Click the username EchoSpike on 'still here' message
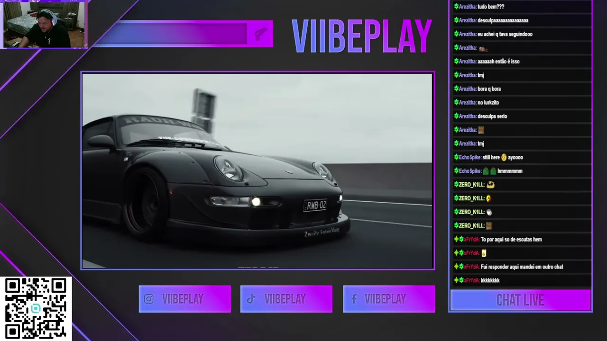The width and height of the screenshot is (607, 341). [x=470, y=157]
